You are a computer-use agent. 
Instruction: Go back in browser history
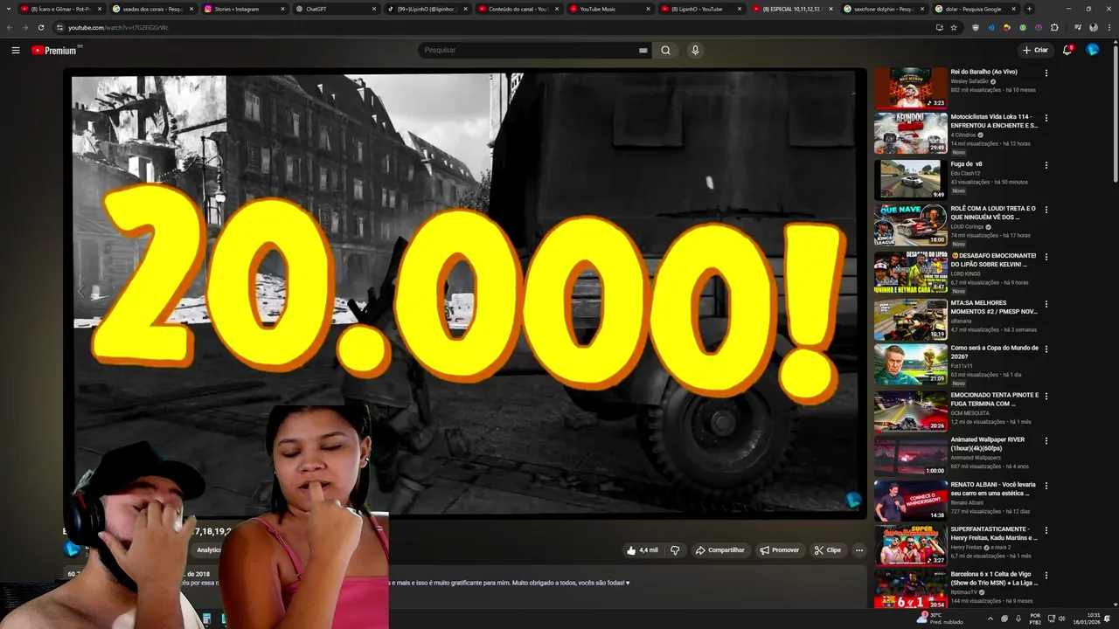point(9,27)
